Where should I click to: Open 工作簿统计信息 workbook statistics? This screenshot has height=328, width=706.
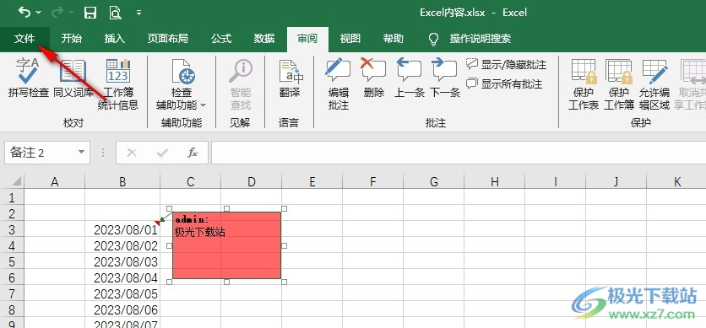tap(118, 84)
